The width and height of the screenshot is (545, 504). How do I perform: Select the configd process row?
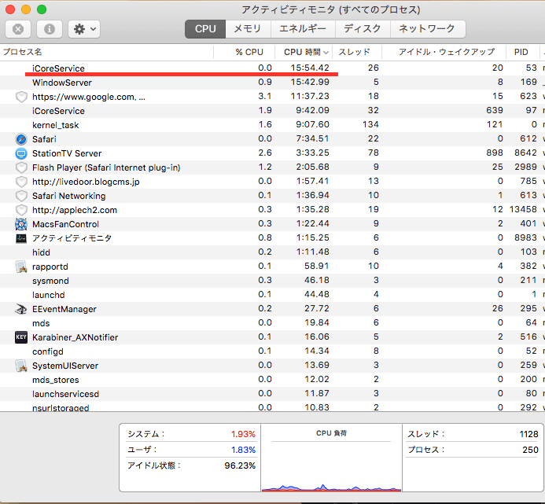click(272, 351)
